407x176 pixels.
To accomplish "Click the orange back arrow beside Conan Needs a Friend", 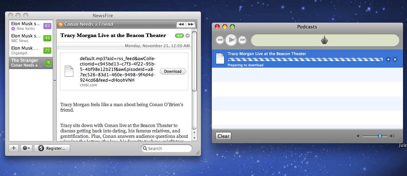I will 60,24.
